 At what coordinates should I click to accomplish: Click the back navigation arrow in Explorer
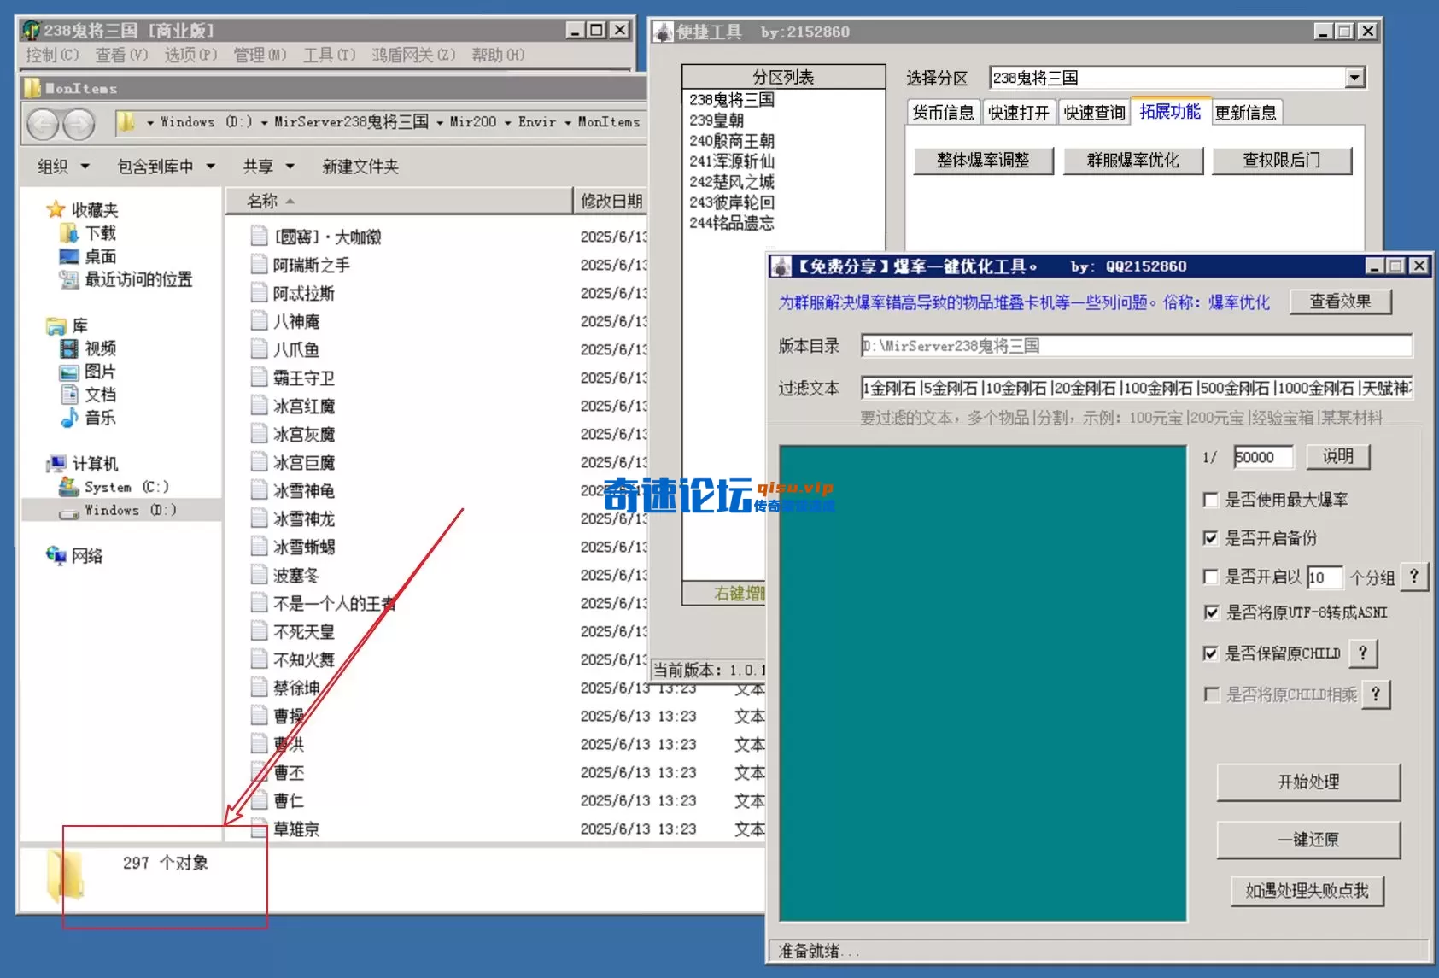44,125
